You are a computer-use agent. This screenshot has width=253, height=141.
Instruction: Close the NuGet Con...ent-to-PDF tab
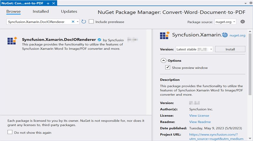coord(54,3)
